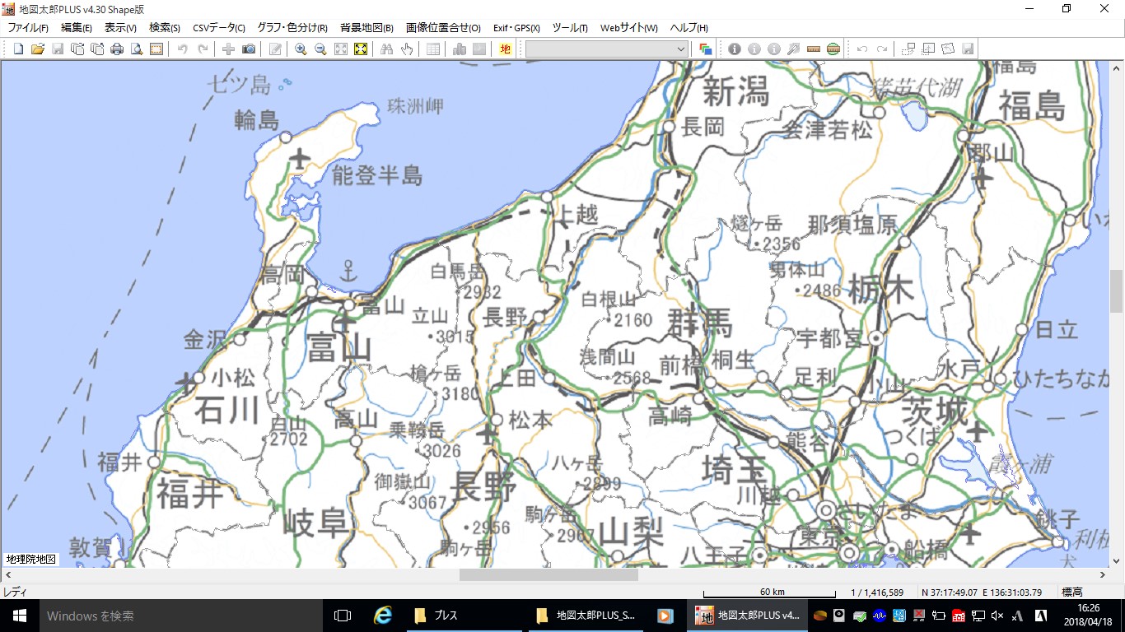Click the binoculars search icon

click(387, 49)
